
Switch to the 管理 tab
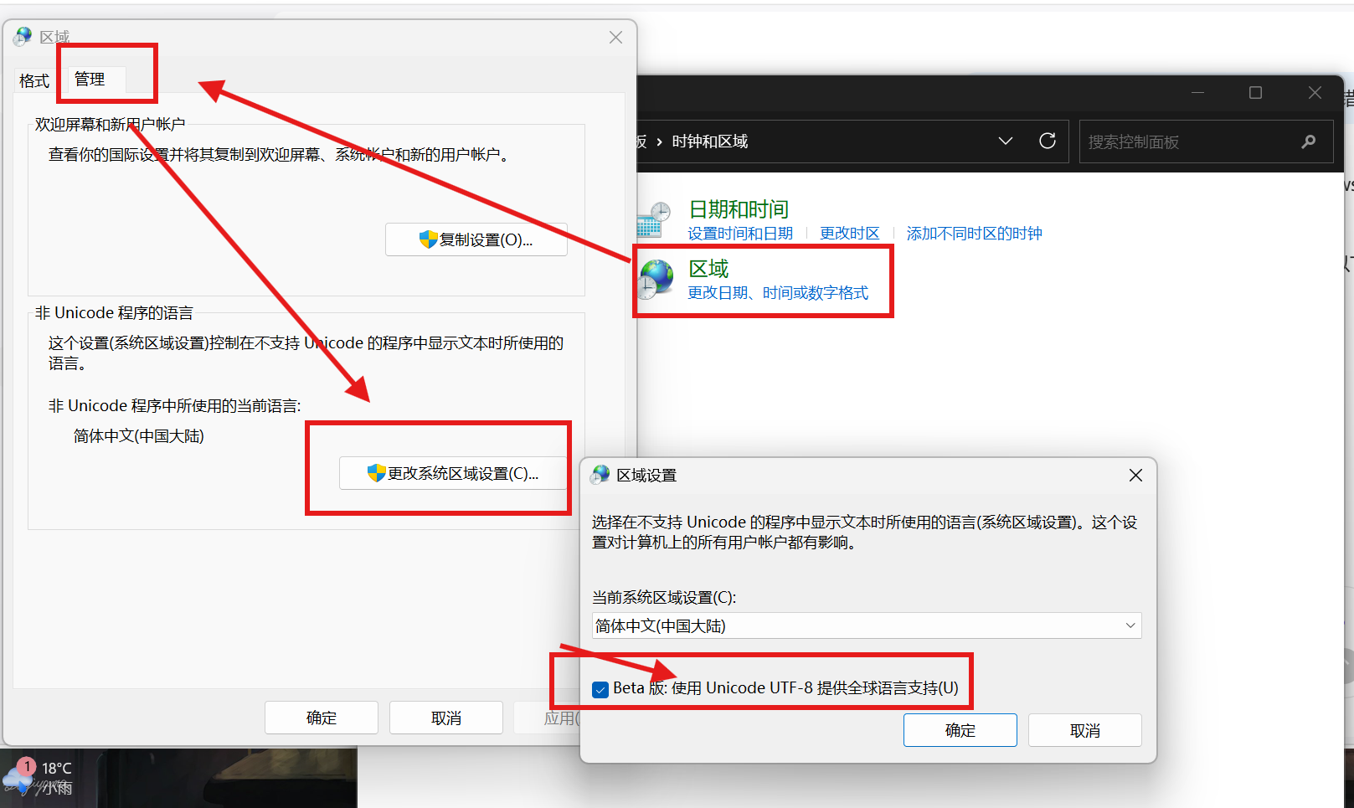(90, 80)
